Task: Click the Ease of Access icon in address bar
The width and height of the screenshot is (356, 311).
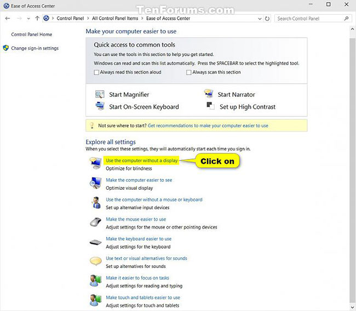Action: click(47, 18)
